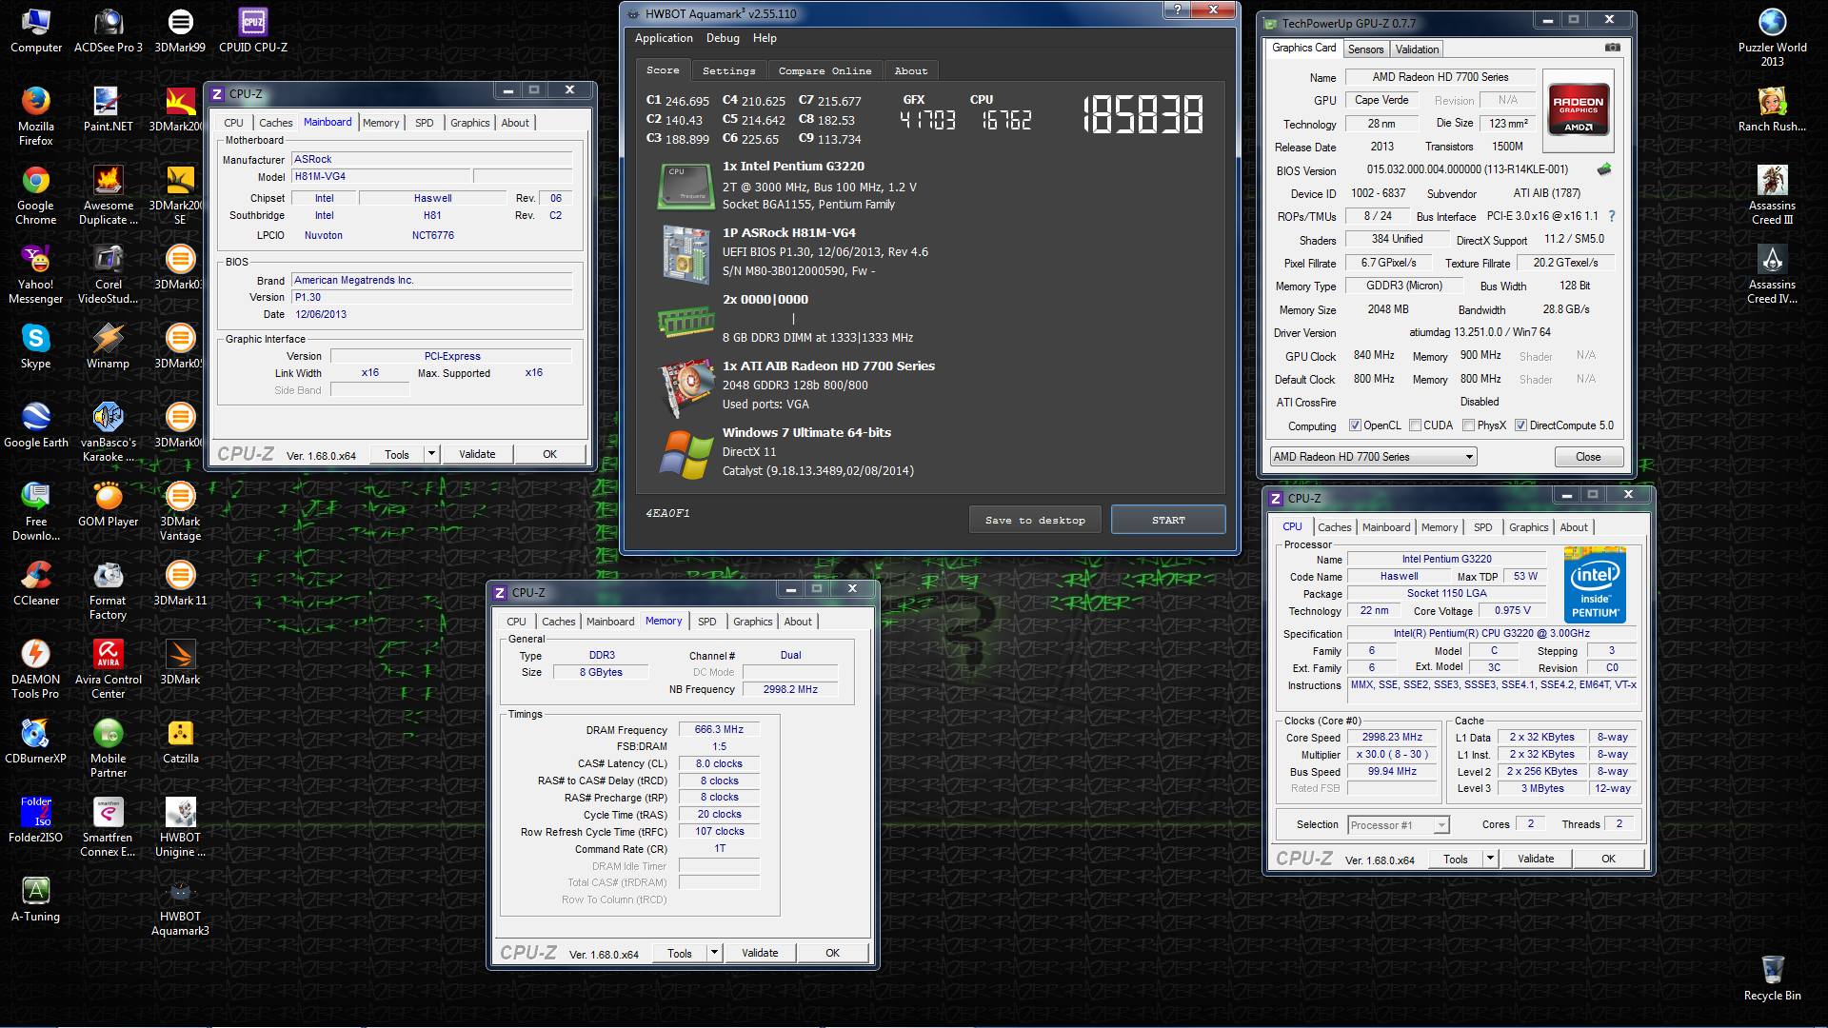This screenshot has height=1028, width=1828.
Task: Switch to Compare Online tab in Aquamark
Action: 825,70
